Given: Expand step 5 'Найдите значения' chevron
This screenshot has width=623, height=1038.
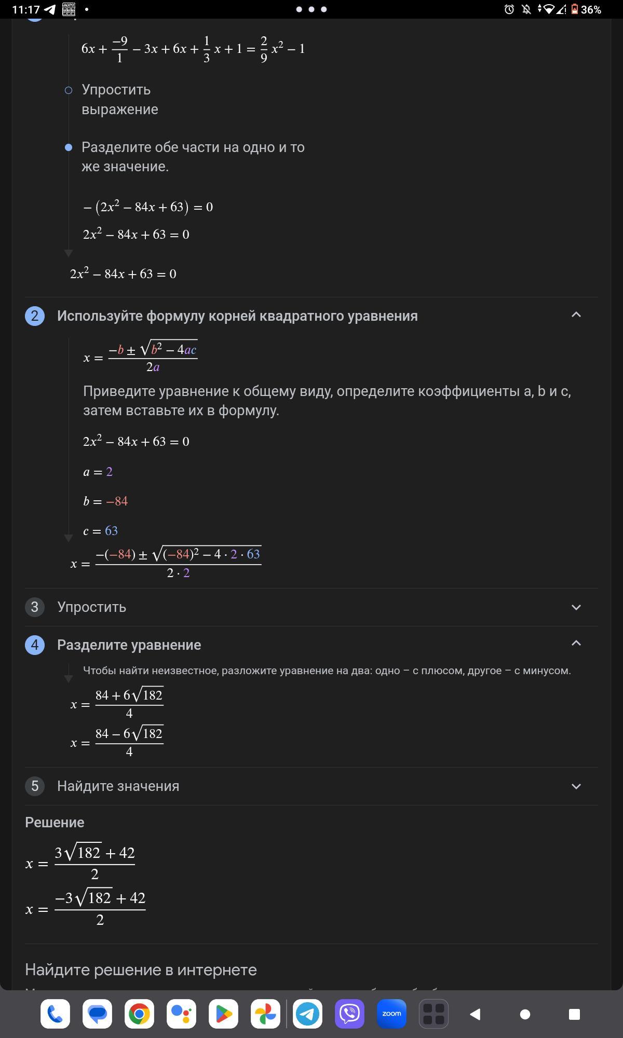Looking at the screenshot, I should [576, 786].
